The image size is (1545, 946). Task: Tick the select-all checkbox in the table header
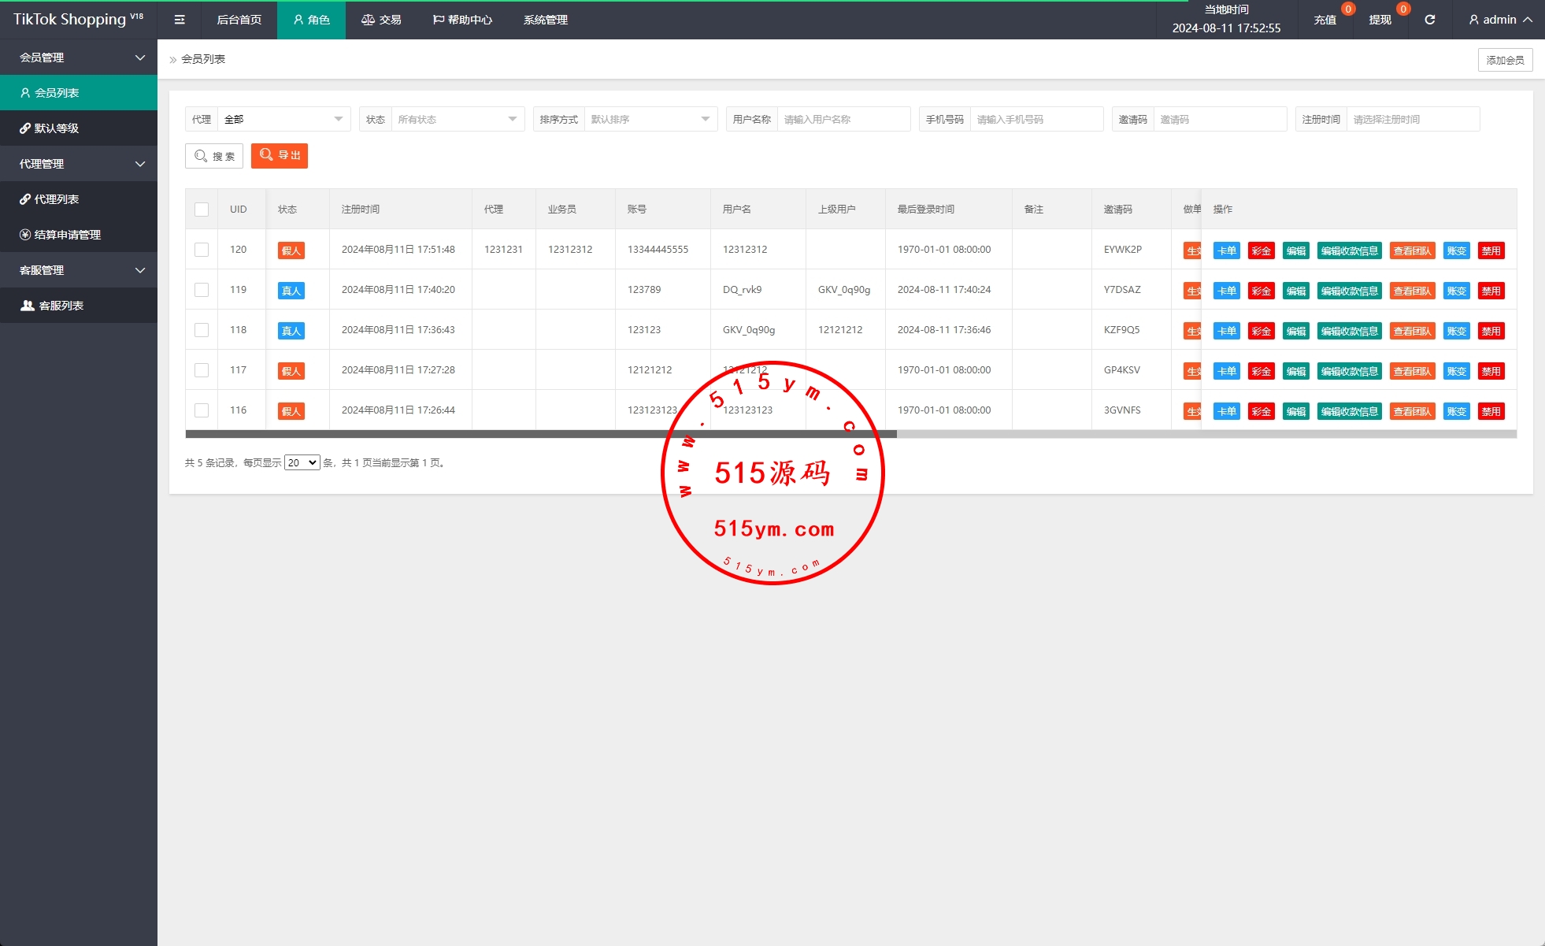point(202,210)
